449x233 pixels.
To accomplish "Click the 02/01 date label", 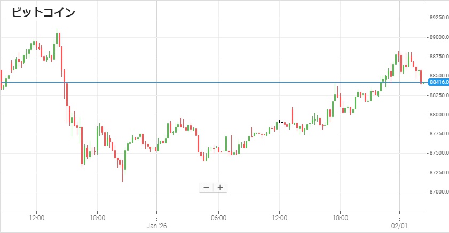I will pyautogui.click(x=400, y=226).
